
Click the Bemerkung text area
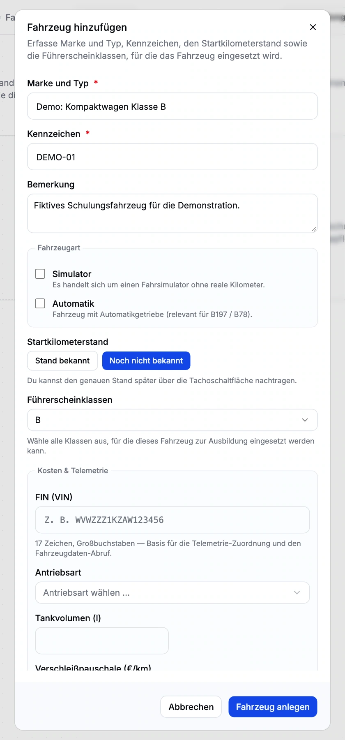(172, 213)
